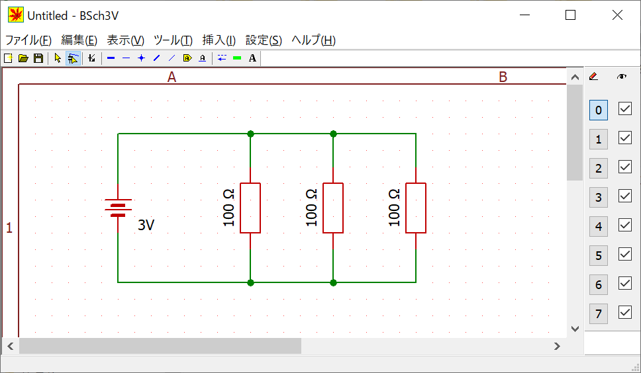Viewport: 641px width, 373px height.
Task: Click the 3V battery label text
Action: (x=146, y=225)
